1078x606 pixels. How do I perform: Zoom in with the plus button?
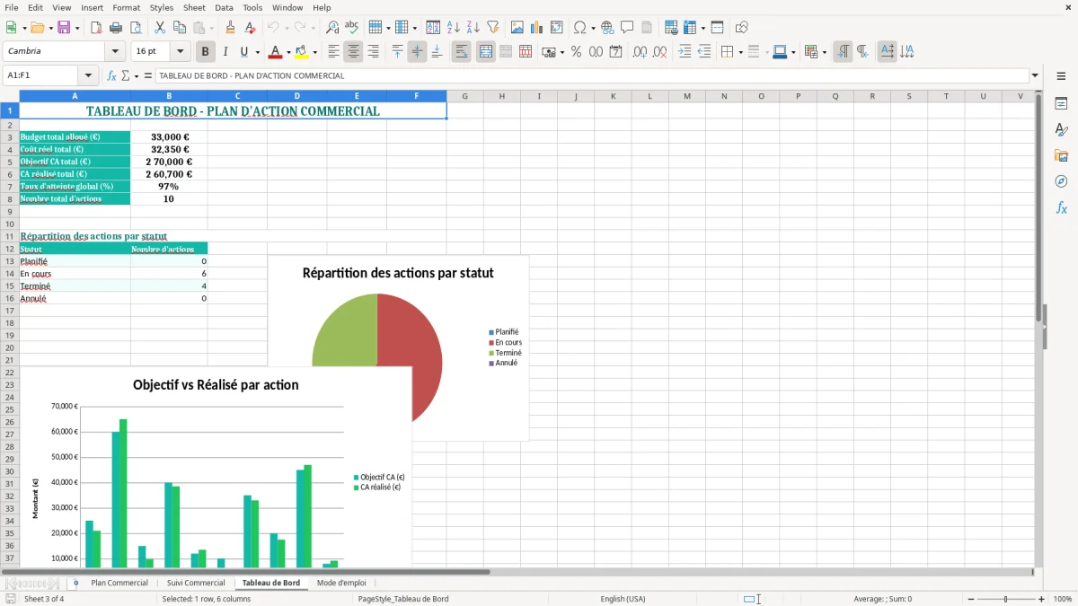1041,599
